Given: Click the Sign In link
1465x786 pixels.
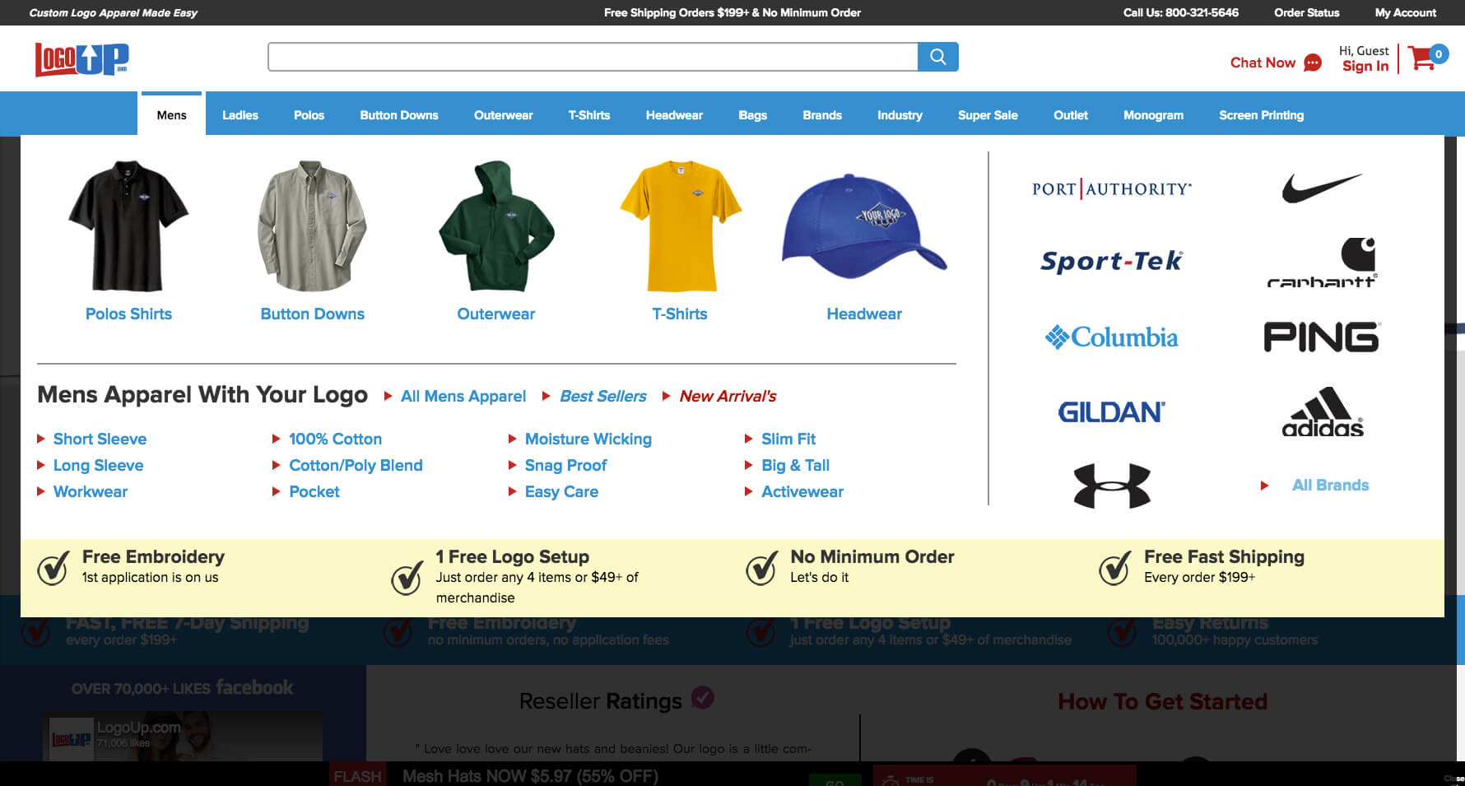Looking at the screenshot, I should tap(1365, 67).
